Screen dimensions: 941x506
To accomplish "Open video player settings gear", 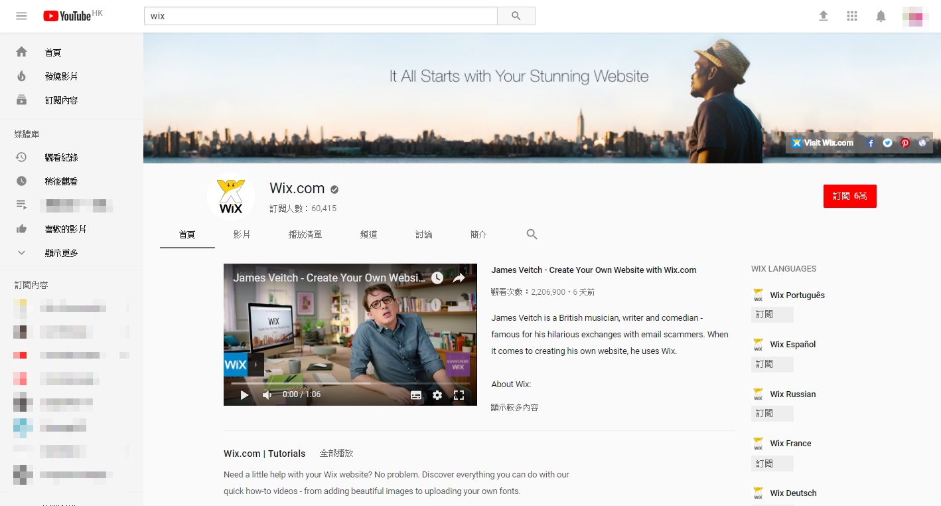I will pos(437,395).
